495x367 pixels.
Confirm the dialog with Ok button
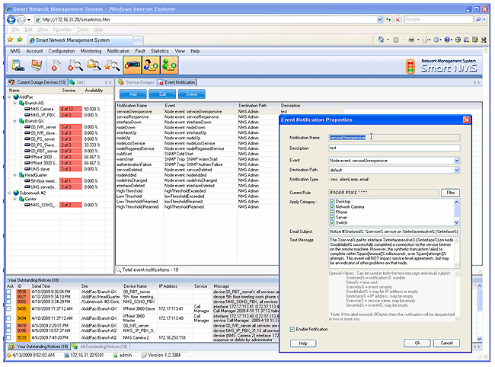point(417,343)
